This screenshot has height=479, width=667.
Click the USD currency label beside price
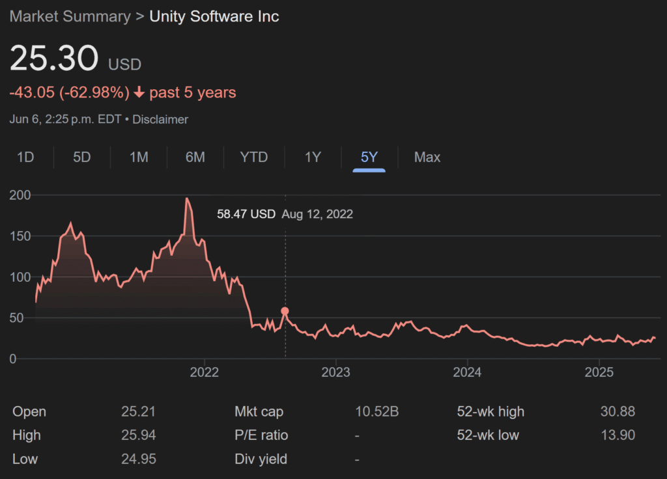tap(124, 64)
